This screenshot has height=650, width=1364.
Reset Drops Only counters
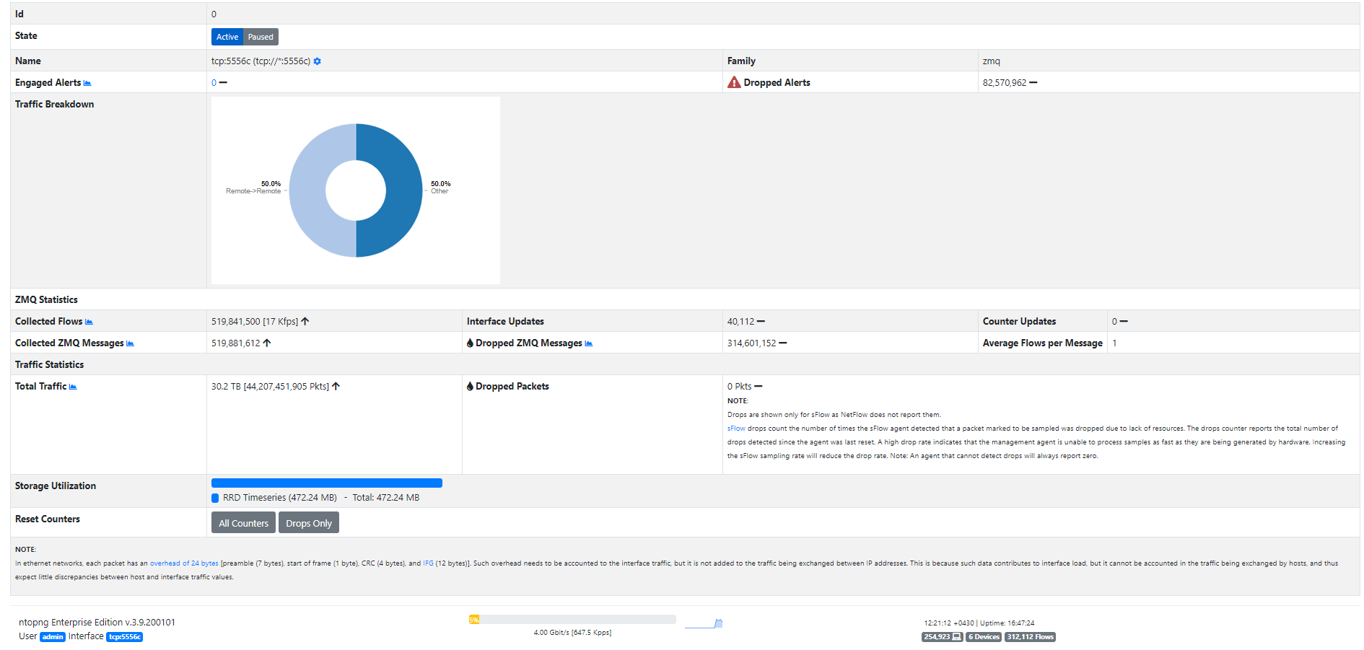tap(309, 523)
